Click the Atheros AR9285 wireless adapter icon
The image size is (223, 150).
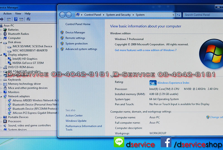[x=9, y=101]
